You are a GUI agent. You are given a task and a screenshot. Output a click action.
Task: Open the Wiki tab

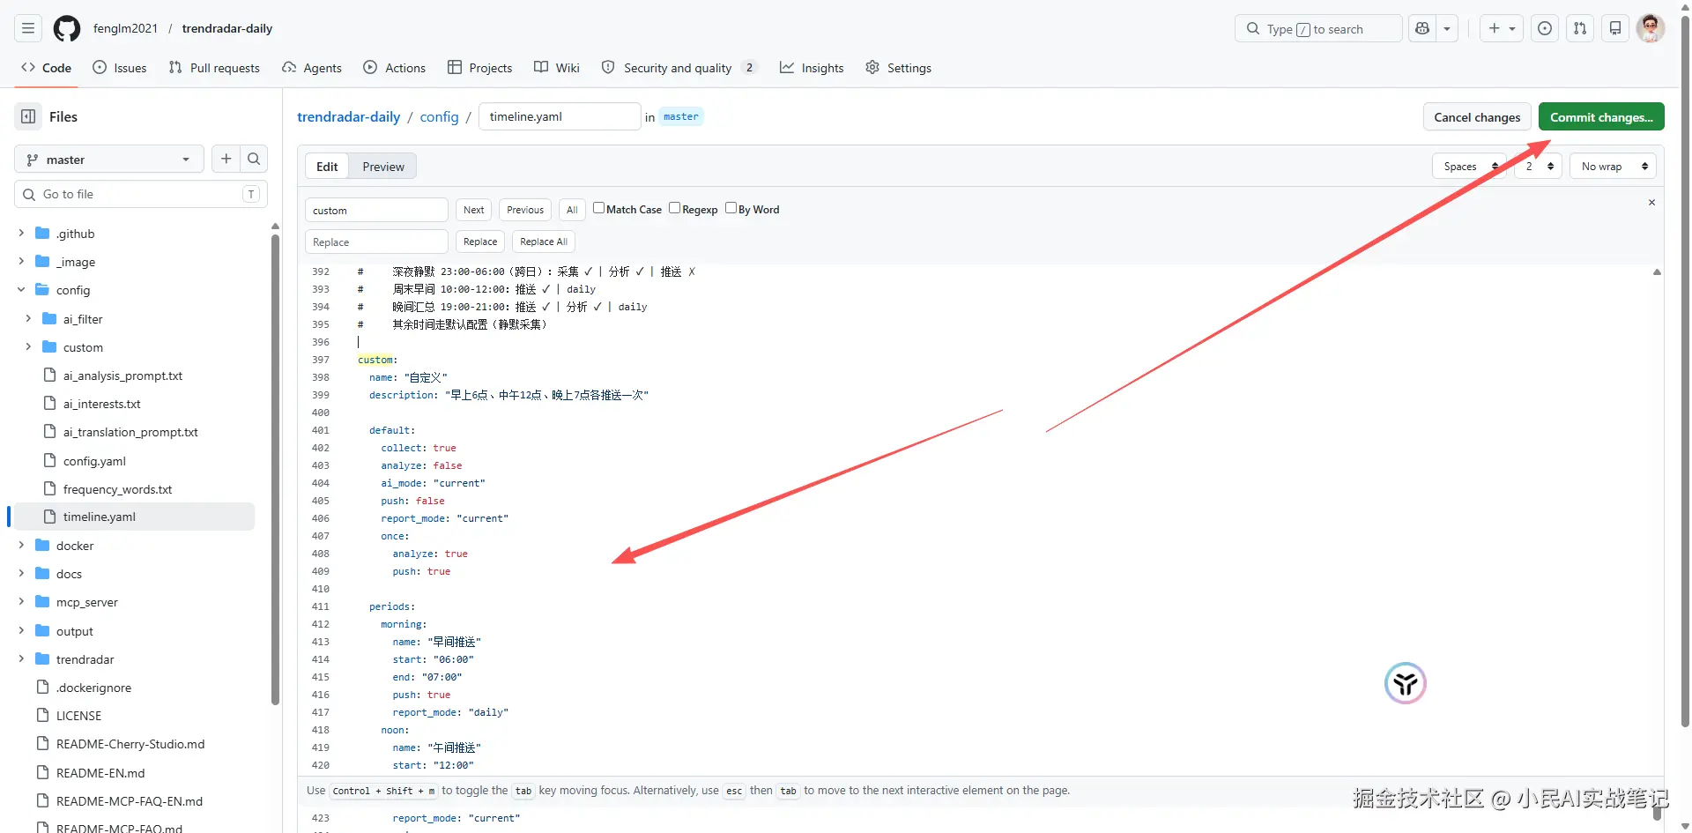(557, 68)
